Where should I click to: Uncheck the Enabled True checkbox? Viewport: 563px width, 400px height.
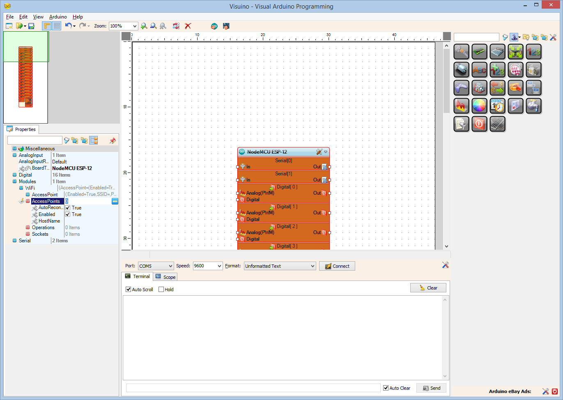pyautogui.click(x=68, y=214)
